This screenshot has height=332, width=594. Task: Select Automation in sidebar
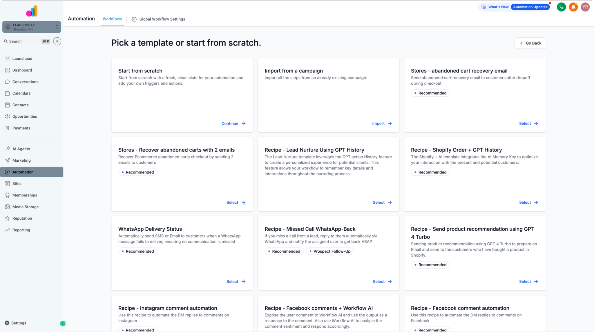(x=32, y=172)
